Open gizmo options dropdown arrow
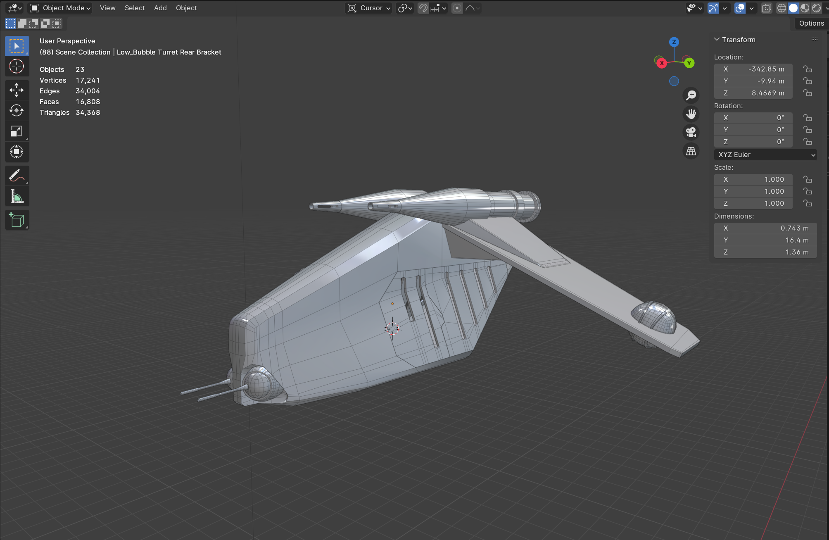The image size is (829, 540). coord(724,8)
